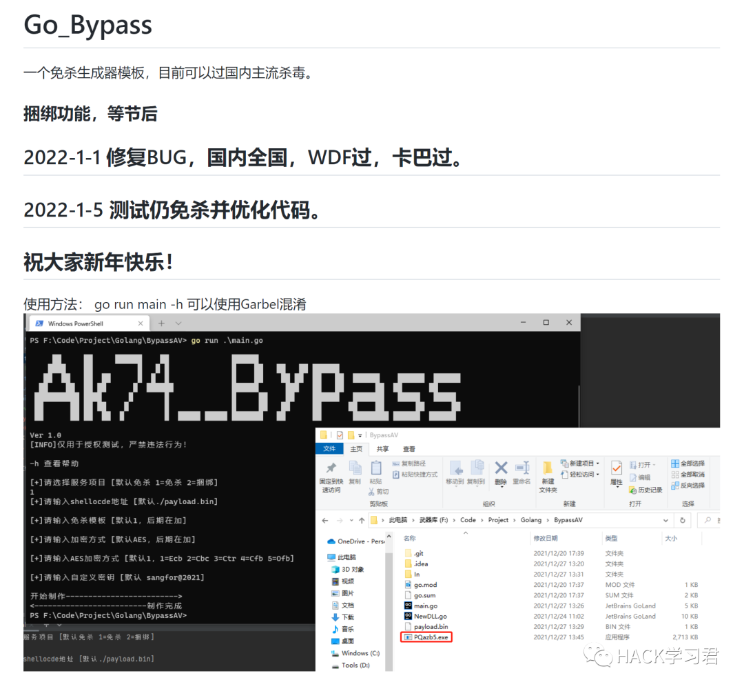
Task: Click the Copy icon in the ribbon
Action: pos(355,468)
